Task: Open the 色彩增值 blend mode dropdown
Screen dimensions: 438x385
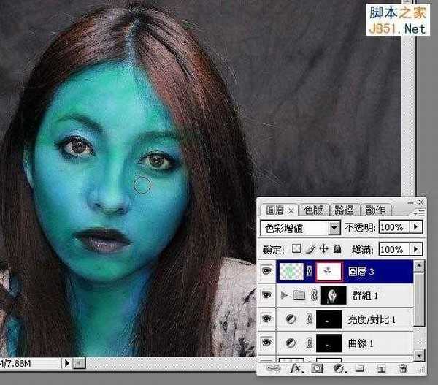Action: [x=334, y=228]
